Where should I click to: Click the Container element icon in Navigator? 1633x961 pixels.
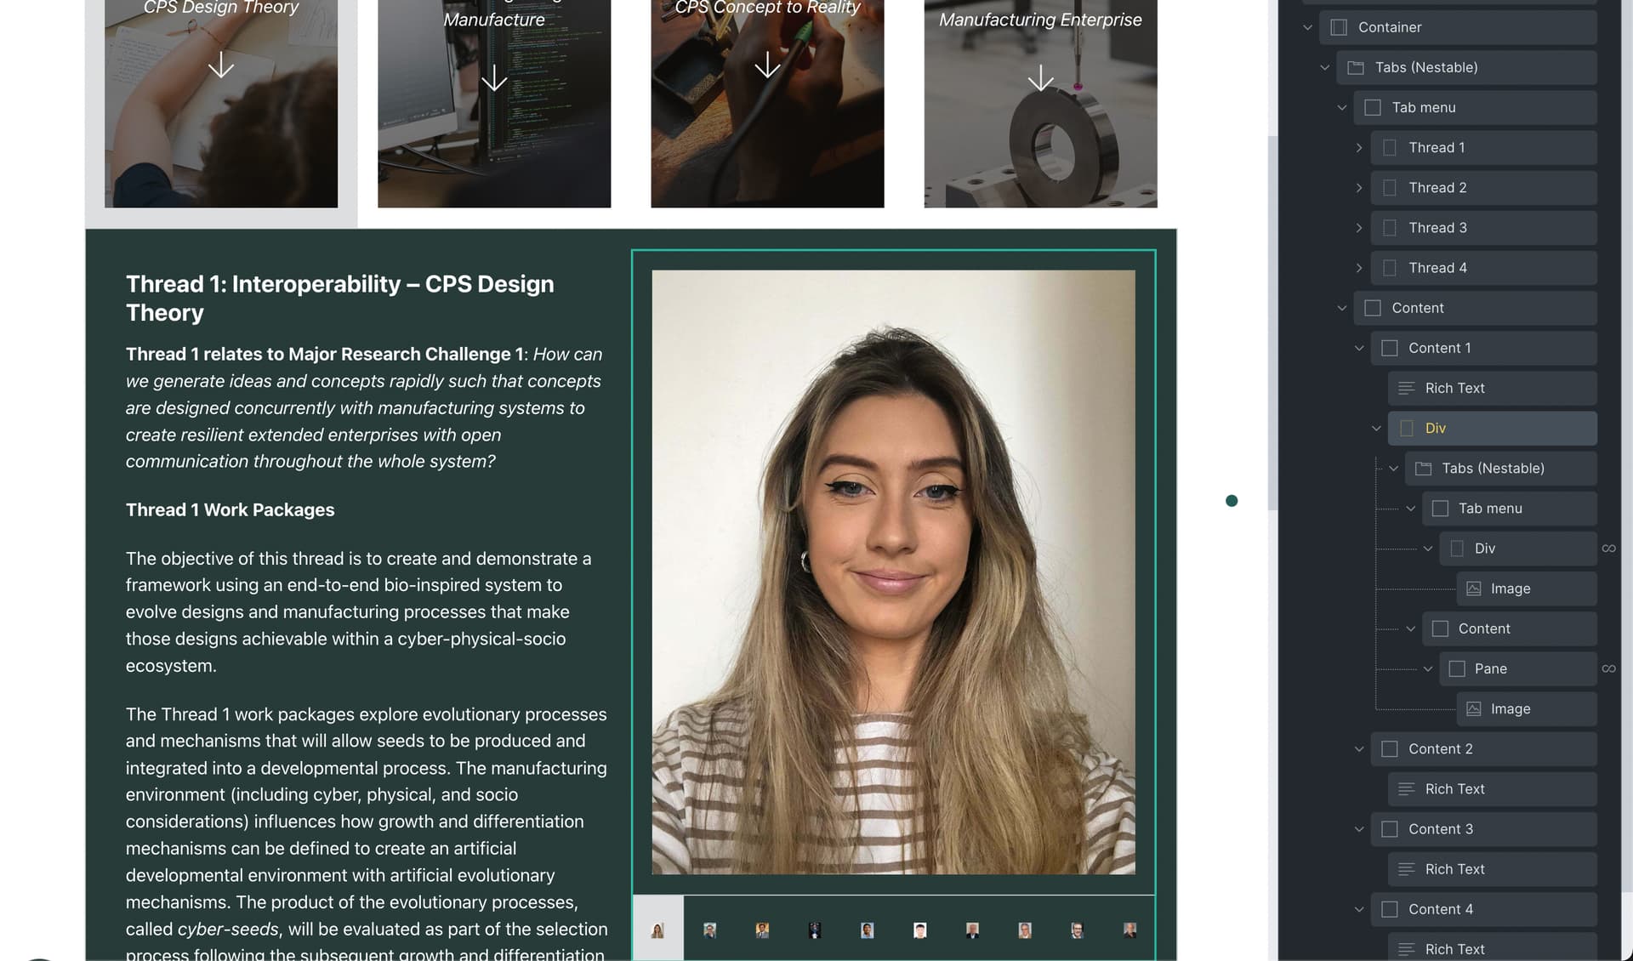click(1339, 27)
